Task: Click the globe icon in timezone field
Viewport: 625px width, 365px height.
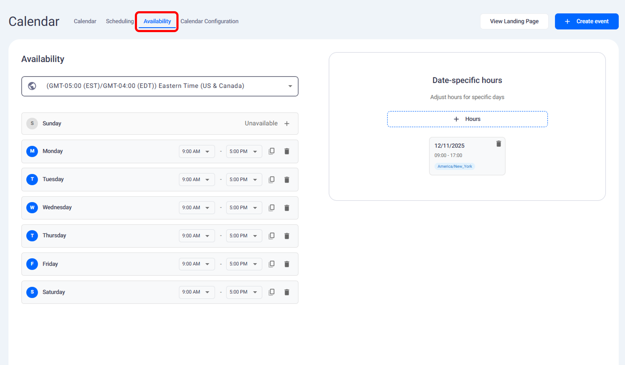Action: coord(32,86)
